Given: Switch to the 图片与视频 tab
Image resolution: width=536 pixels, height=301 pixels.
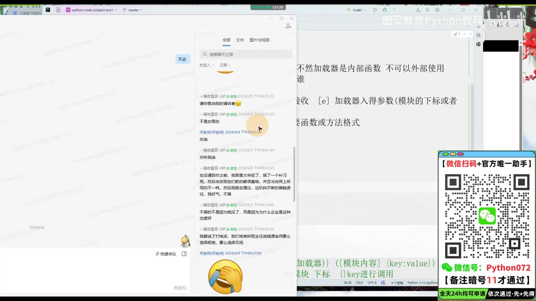Looking at the screenshot, I should (x=260, y=40).
